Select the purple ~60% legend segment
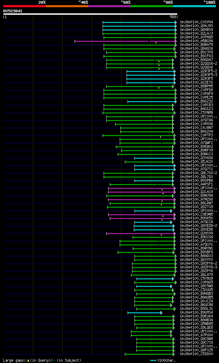Image resolution: width=219 pixels, height=363 pixels. coord(109,6)
